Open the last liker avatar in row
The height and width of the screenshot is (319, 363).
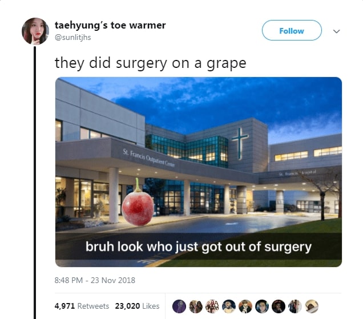pos(312,306)
